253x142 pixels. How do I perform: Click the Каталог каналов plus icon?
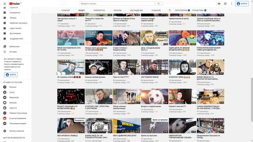tap(5, 131)
